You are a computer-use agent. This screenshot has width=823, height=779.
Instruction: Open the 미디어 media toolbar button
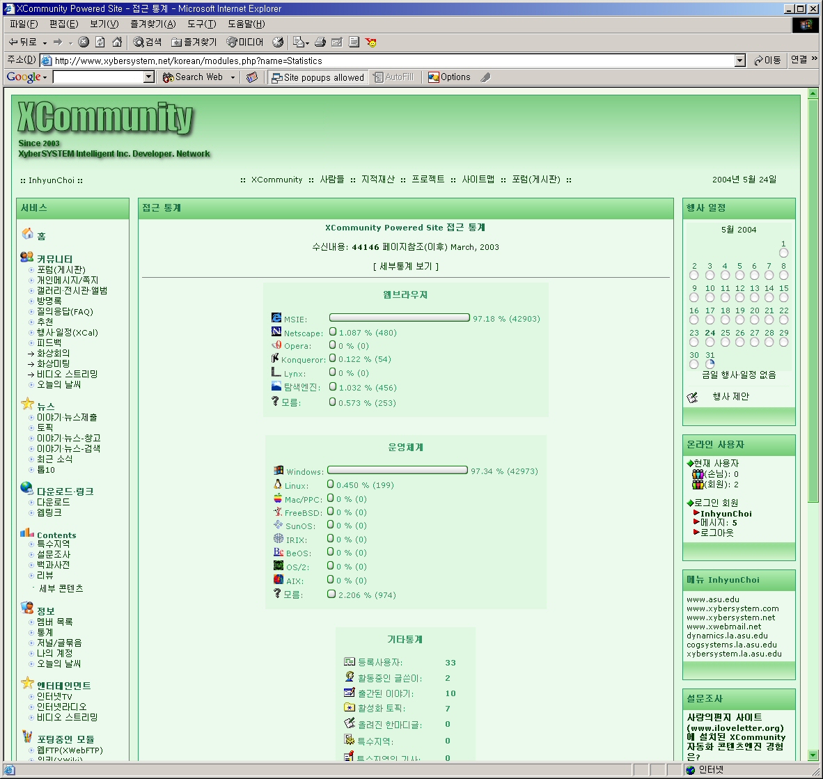(x=245, y=42)
